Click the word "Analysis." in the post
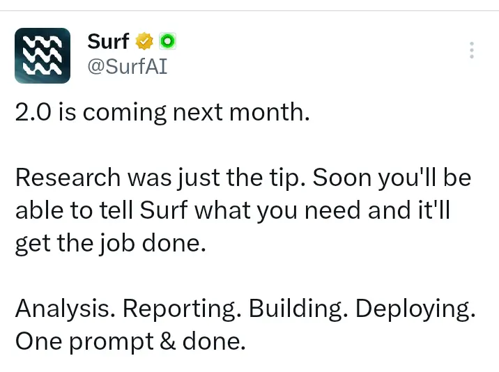This screenshot has height=372, width=499. click(x=66, y=309)
